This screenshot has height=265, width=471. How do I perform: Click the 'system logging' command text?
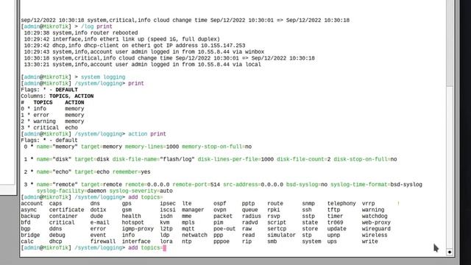(103, 77)
